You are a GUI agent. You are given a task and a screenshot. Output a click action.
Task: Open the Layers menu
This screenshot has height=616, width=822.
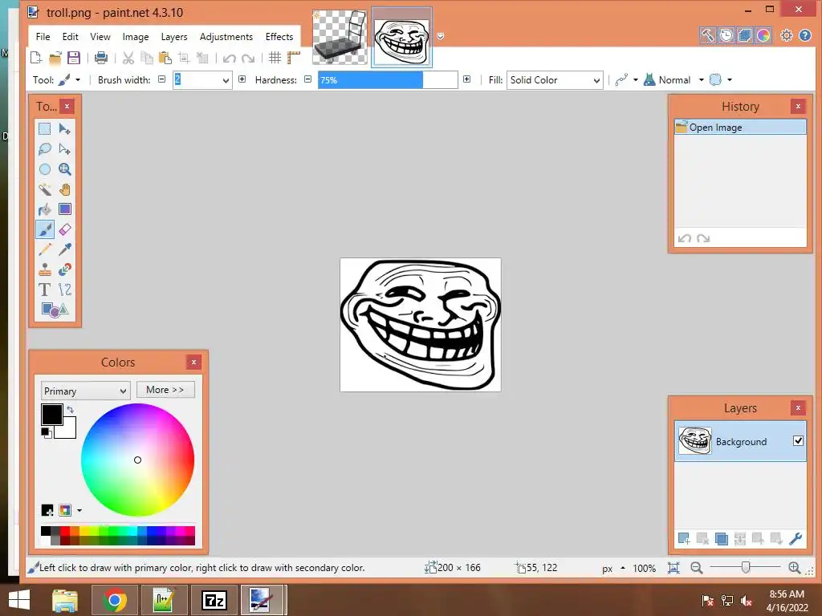click(174, 37)
